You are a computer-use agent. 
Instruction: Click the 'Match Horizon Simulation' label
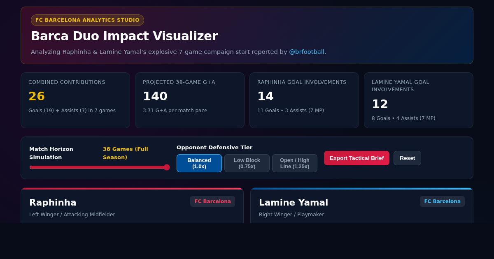tap(51, 153)
